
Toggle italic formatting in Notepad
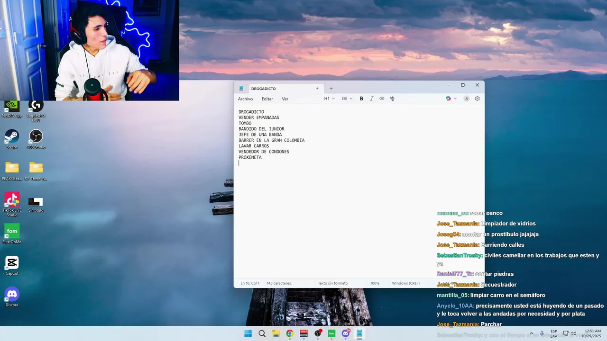[x=371, y=99]
